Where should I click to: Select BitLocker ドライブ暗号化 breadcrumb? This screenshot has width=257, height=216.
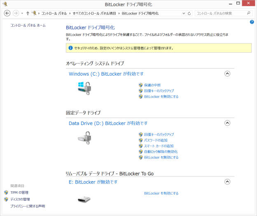(140, 14)
